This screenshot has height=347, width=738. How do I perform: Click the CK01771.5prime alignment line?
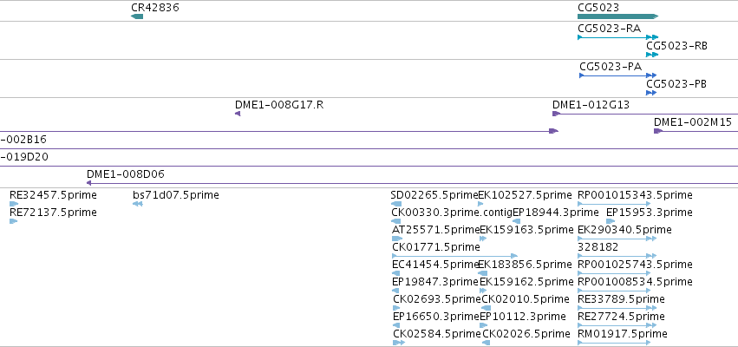point(454,256)
